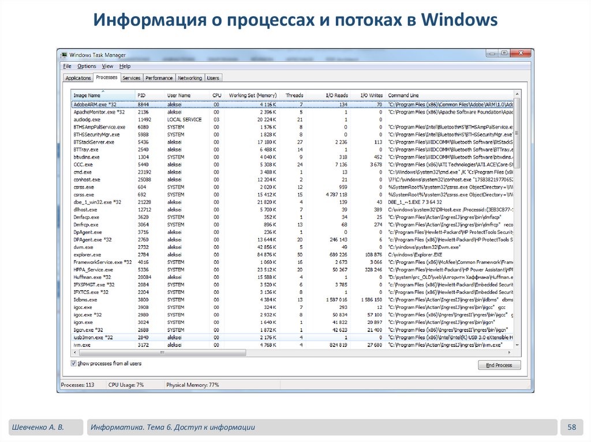The width and height of the screenshot is (591, 442).
Task: Open the Options menu
Action: tap(87, 66)
